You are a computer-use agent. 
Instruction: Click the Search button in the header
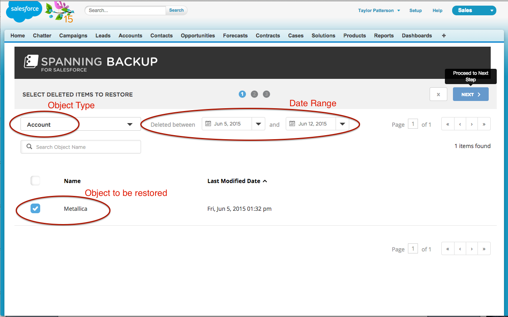[176, 10]
